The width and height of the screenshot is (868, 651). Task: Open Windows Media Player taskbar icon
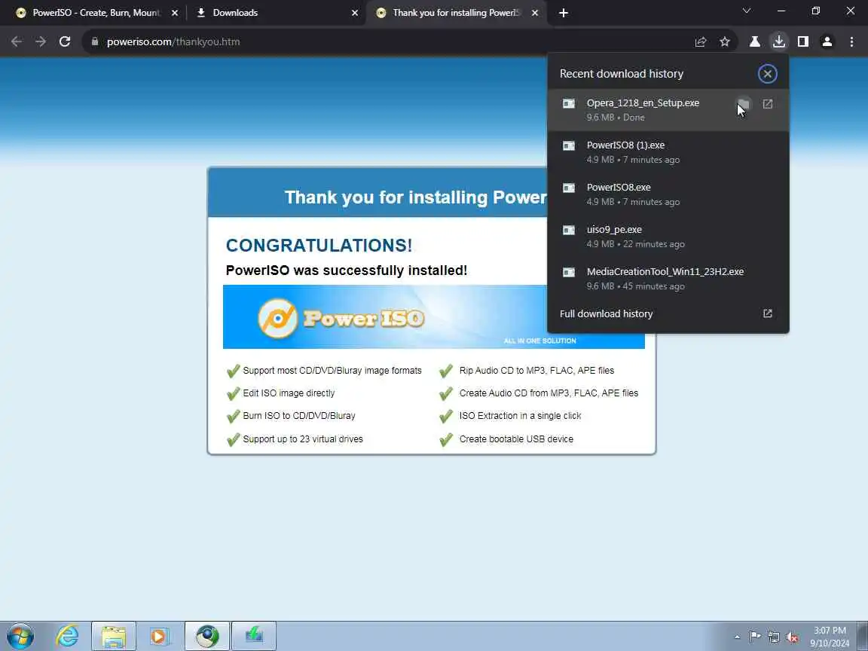tap(159, 637)
